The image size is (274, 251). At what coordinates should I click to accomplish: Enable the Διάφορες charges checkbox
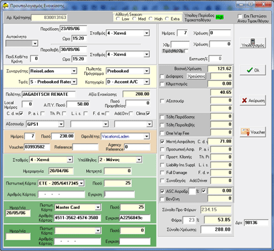pyautogui.click(x=162, y=76)
